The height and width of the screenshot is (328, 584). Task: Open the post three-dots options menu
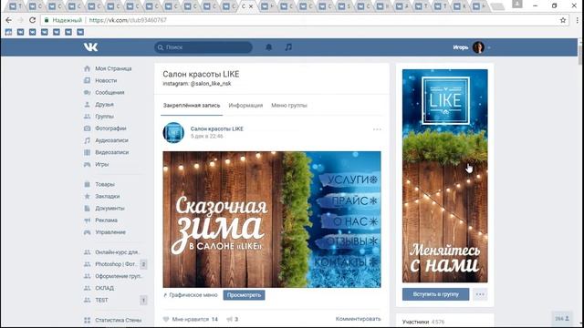coord(377,129)
